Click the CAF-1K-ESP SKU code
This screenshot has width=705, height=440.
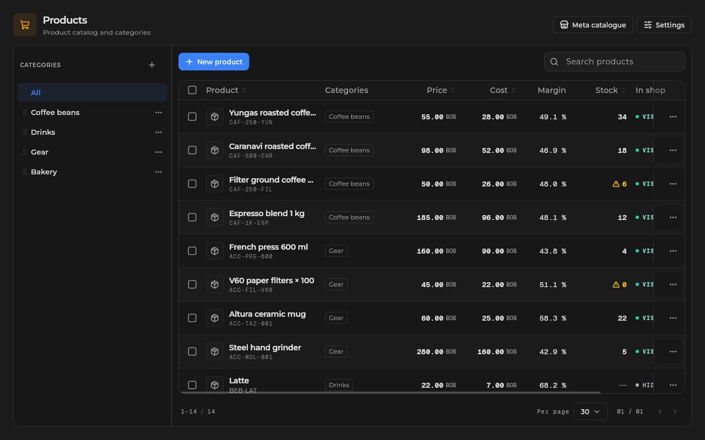click(249, 223)
